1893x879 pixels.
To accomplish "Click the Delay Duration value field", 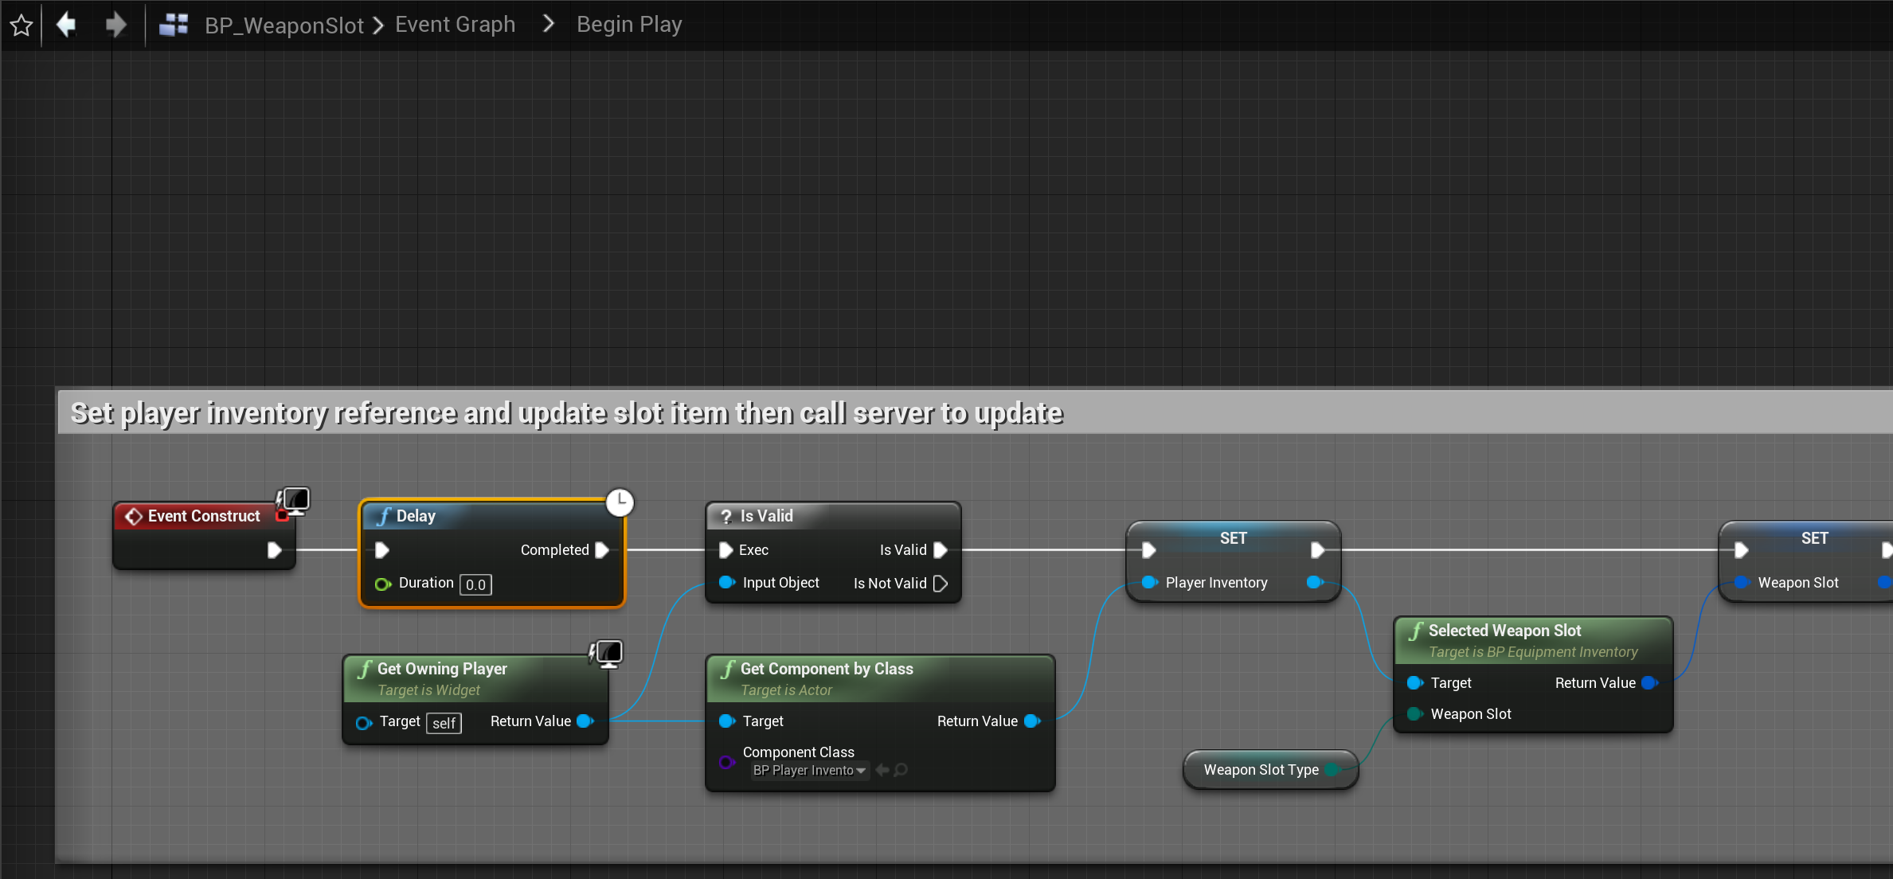I will pyautogui.click(x=475, y=584).
